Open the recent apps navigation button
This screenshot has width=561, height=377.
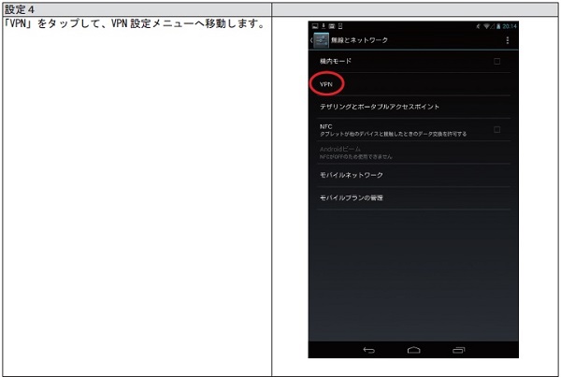click(x=458, y=350)
